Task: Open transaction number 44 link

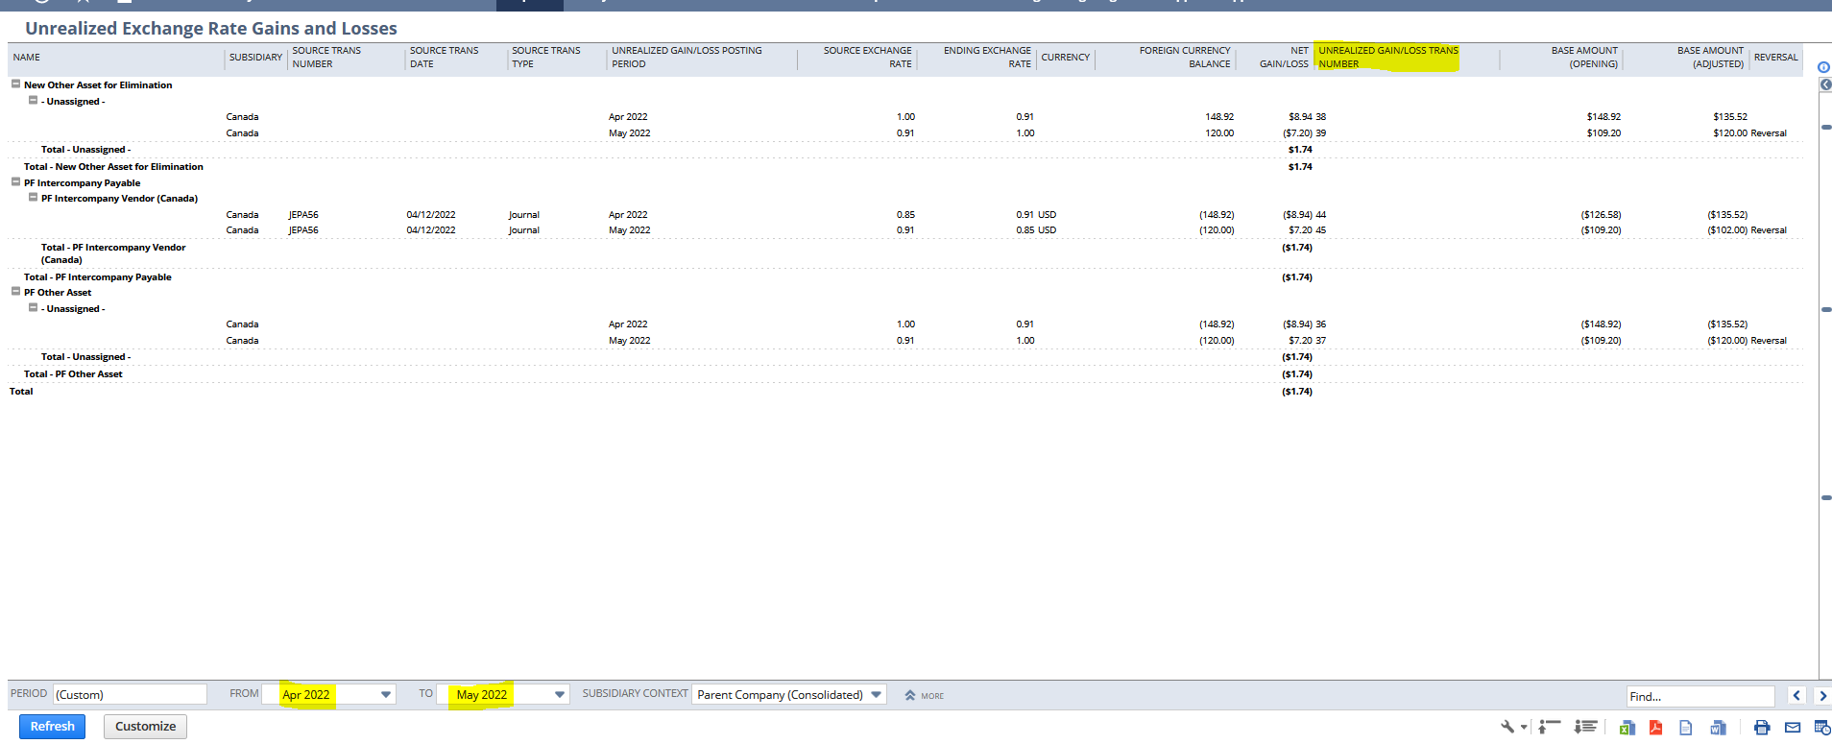Action: coord(1320,215)
